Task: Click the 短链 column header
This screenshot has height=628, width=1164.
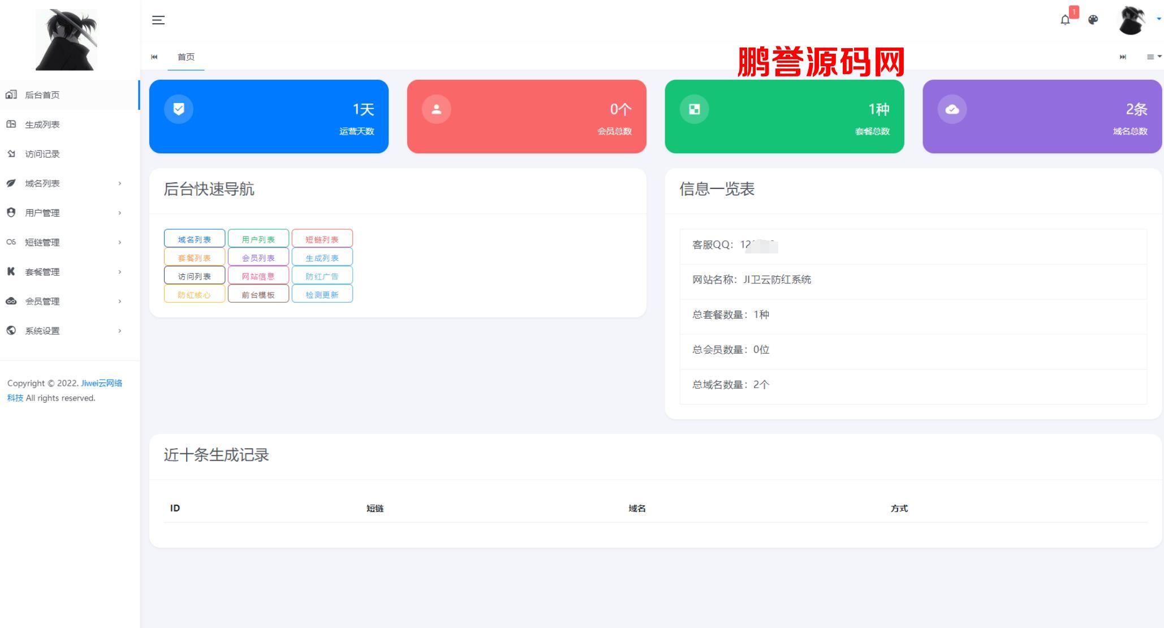Action: (375, 508)
